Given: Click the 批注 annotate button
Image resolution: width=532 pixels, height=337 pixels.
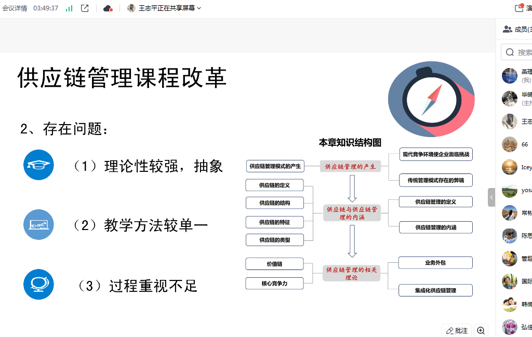Looking at the screenshot, I should pyautogui.click(x=457, y=330).
